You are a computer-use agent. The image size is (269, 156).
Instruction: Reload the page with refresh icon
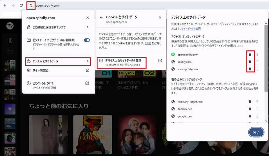pyautogui.click(x=21, y=5)
